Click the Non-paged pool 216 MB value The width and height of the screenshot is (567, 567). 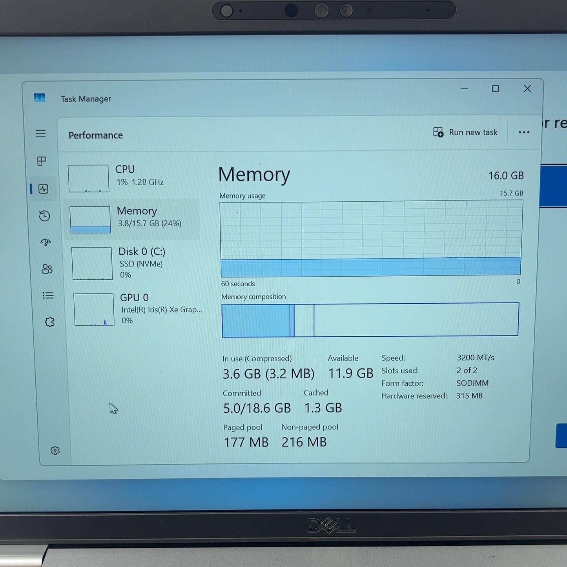304,442
